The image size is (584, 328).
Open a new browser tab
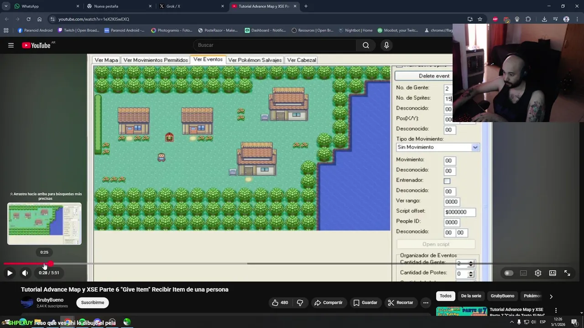click(x=306, y=6)
